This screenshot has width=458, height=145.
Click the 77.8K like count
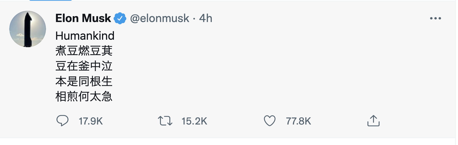(298, 121)
